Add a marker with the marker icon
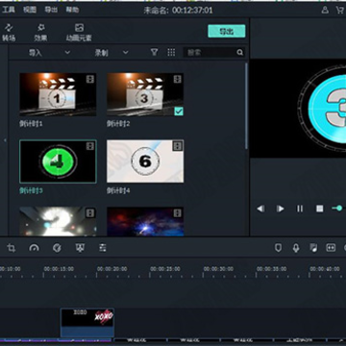Screen dimensions: 346x346 tap(279, 248)
